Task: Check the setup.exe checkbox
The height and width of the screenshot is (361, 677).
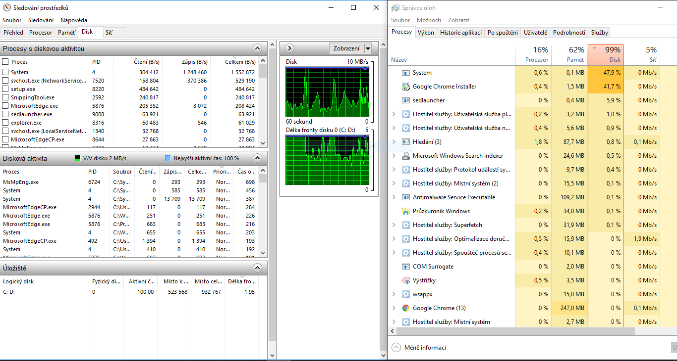Action: pyautogui.click(x=5, y=89)
